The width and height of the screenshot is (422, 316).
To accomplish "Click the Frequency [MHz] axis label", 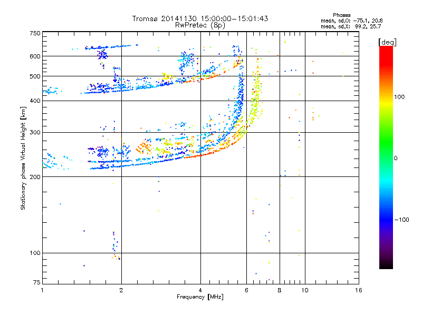I will (x=200, y=297).
